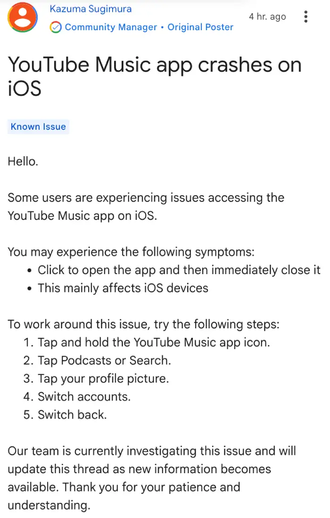Click Kazuma Sugimura's profile avatar
The height and width of the screenshot is (518, 330).
pyautogui.click(x=23, y=17)
